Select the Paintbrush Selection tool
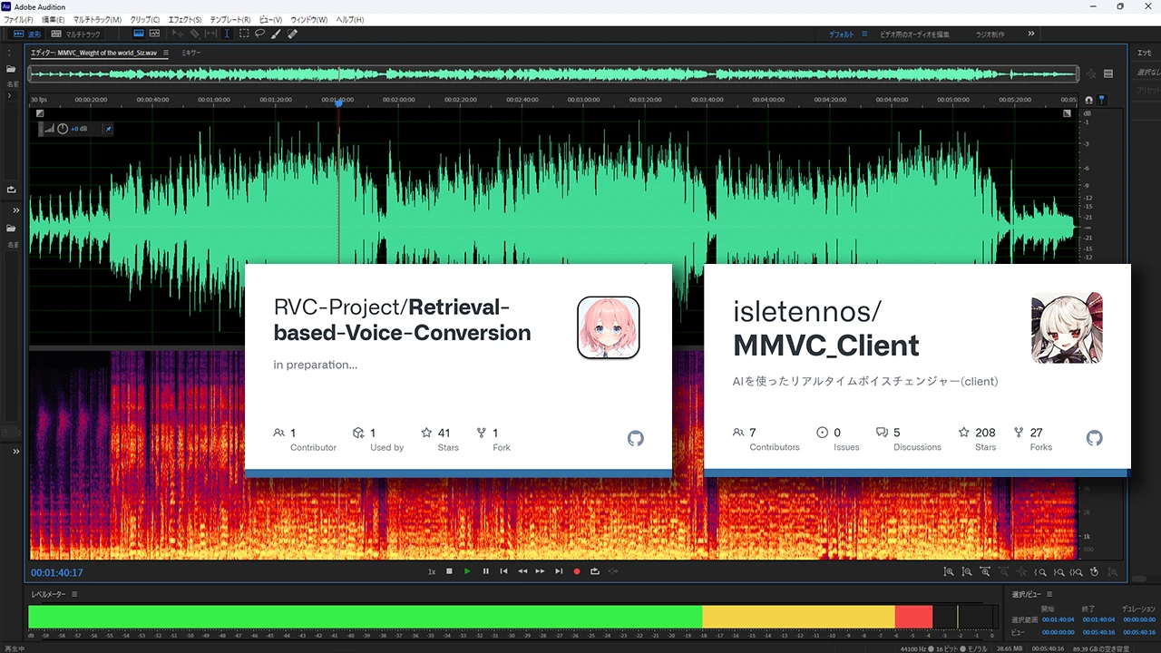Screen dimensions: 1161x653 (x=276, y=34)
